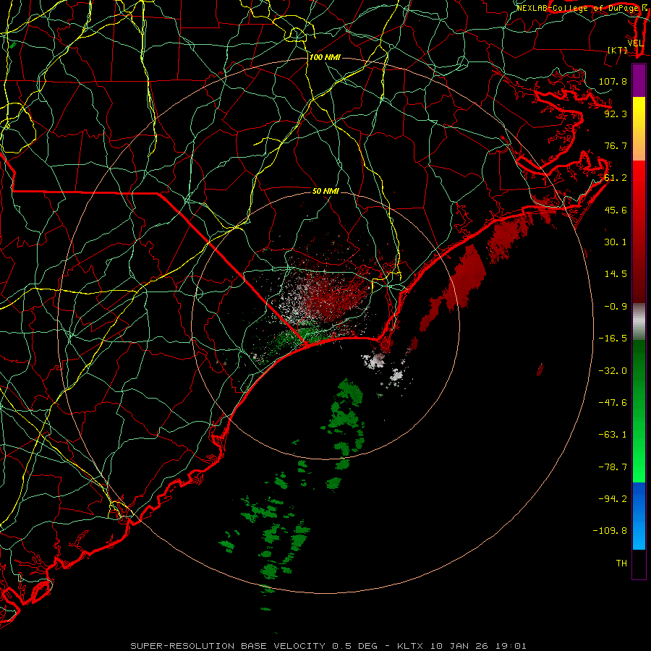Click the black TH segment of color bar

coord(639,564)
